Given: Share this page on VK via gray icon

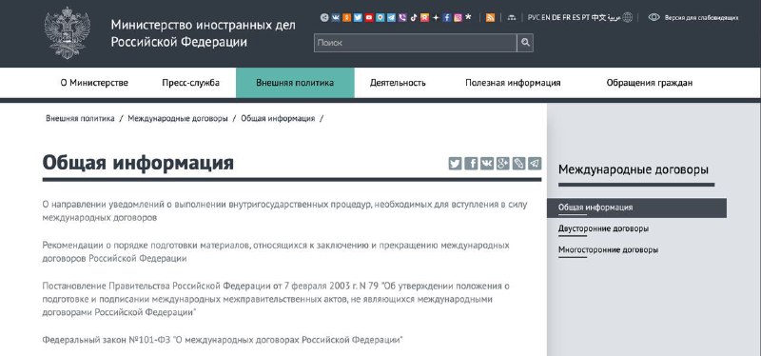Looking at the screenshot, I should [x=487, y=163].
